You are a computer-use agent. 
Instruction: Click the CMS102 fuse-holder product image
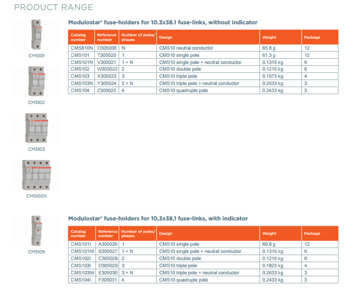tap(37, 81)
